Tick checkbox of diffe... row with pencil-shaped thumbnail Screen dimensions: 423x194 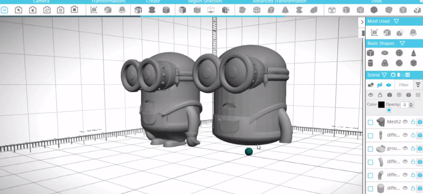370,135
